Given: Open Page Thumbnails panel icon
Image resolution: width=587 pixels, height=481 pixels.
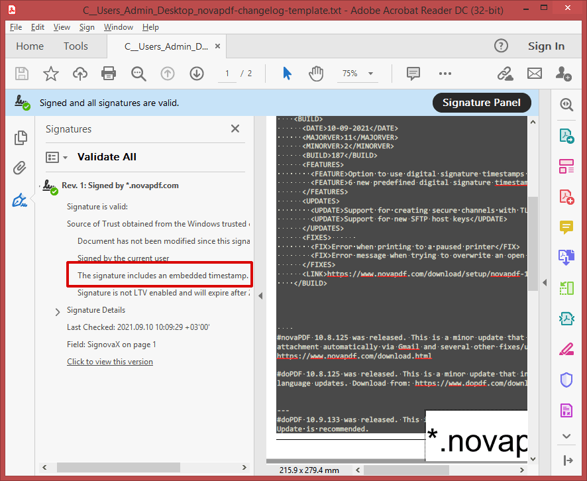Looking at the screenshot, I should (21, 138).
